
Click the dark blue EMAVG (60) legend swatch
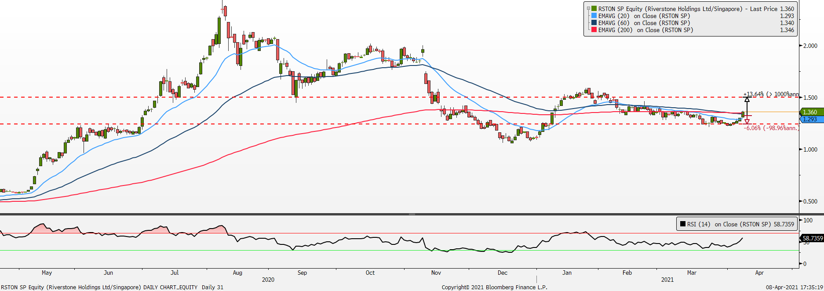[594, 23]
